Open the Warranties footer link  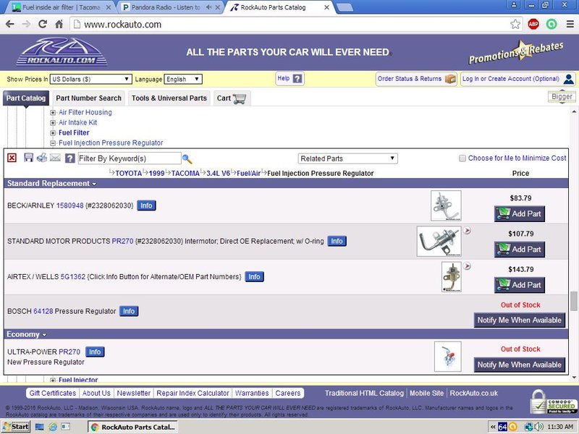tap(252, 393)
